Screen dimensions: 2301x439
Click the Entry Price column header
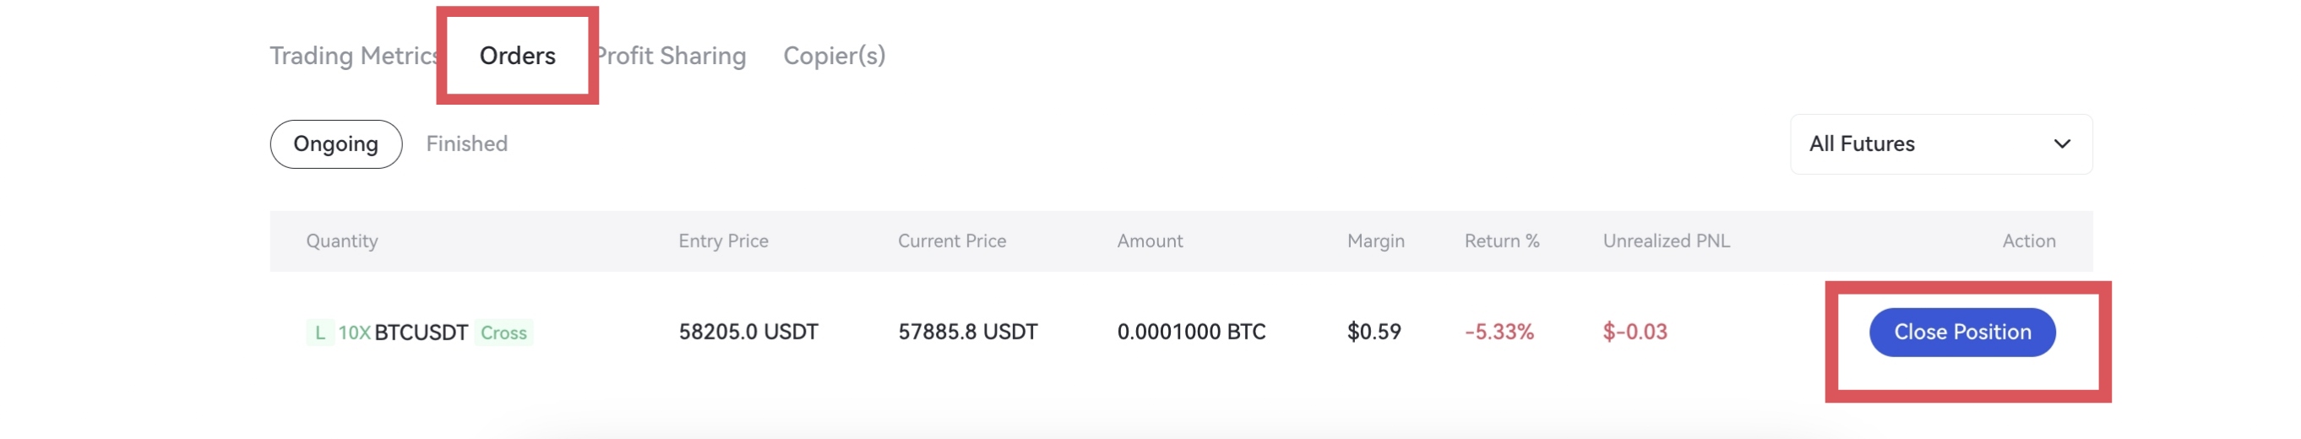click(722, 241)
